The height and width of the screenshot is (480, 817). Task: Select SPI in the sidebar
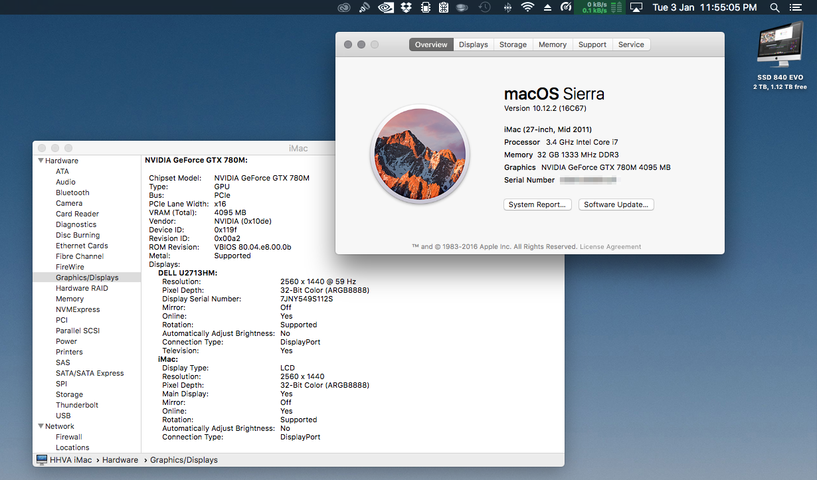click(61, 384)
